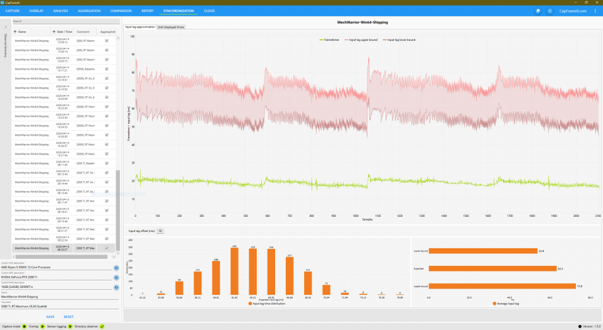Click the Input lag offset value field
Viewport: 603px width, 330px height.
pyautogui.click(x=160, y=231)
